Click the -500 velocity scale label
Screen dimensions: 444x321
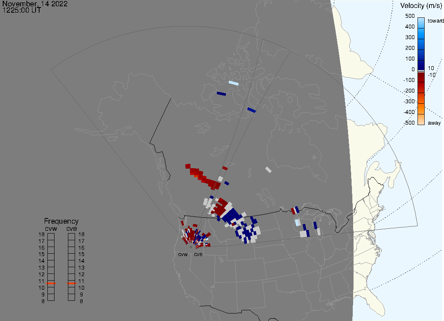pyautogui.click(x=409, y=123)
